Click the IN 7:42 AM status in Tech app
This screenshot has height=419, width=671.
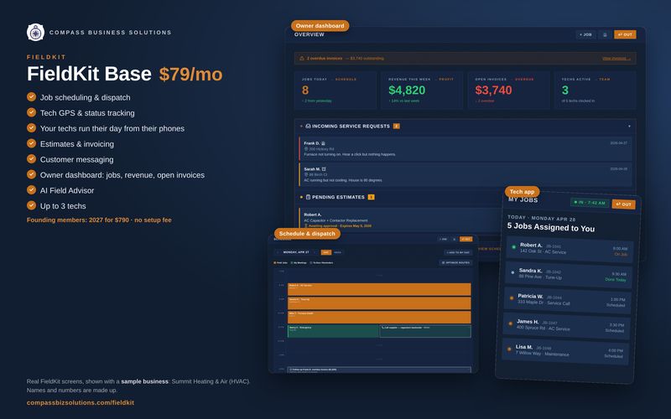590,203
